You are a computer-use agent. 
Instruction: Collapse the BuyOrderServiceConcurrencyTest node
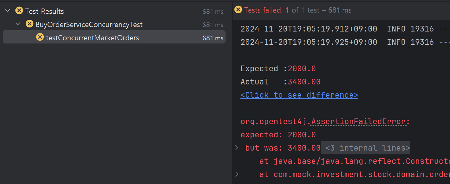coord(18,24)
